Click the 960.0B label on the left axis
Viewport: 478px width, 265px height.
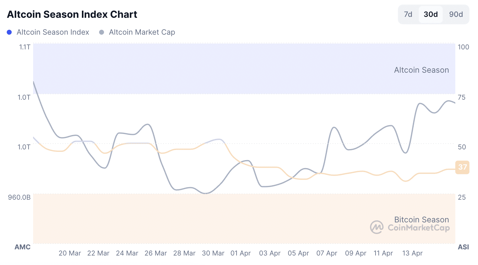19,197
